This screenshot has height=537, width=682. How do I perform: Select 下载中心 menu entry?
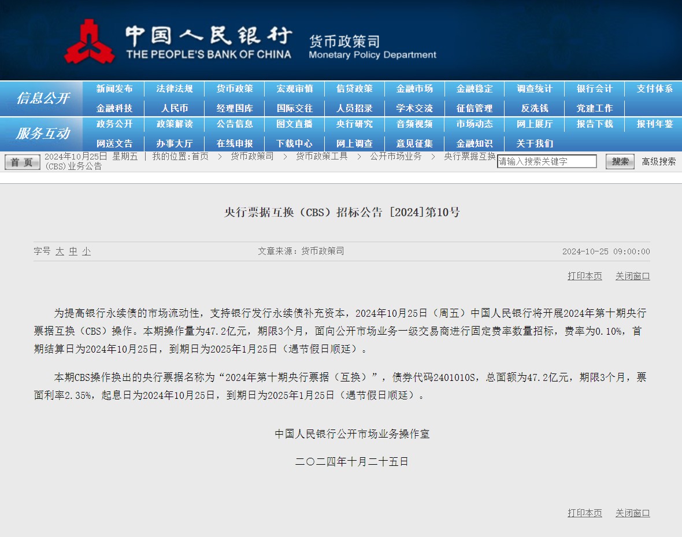pos(294,143)
